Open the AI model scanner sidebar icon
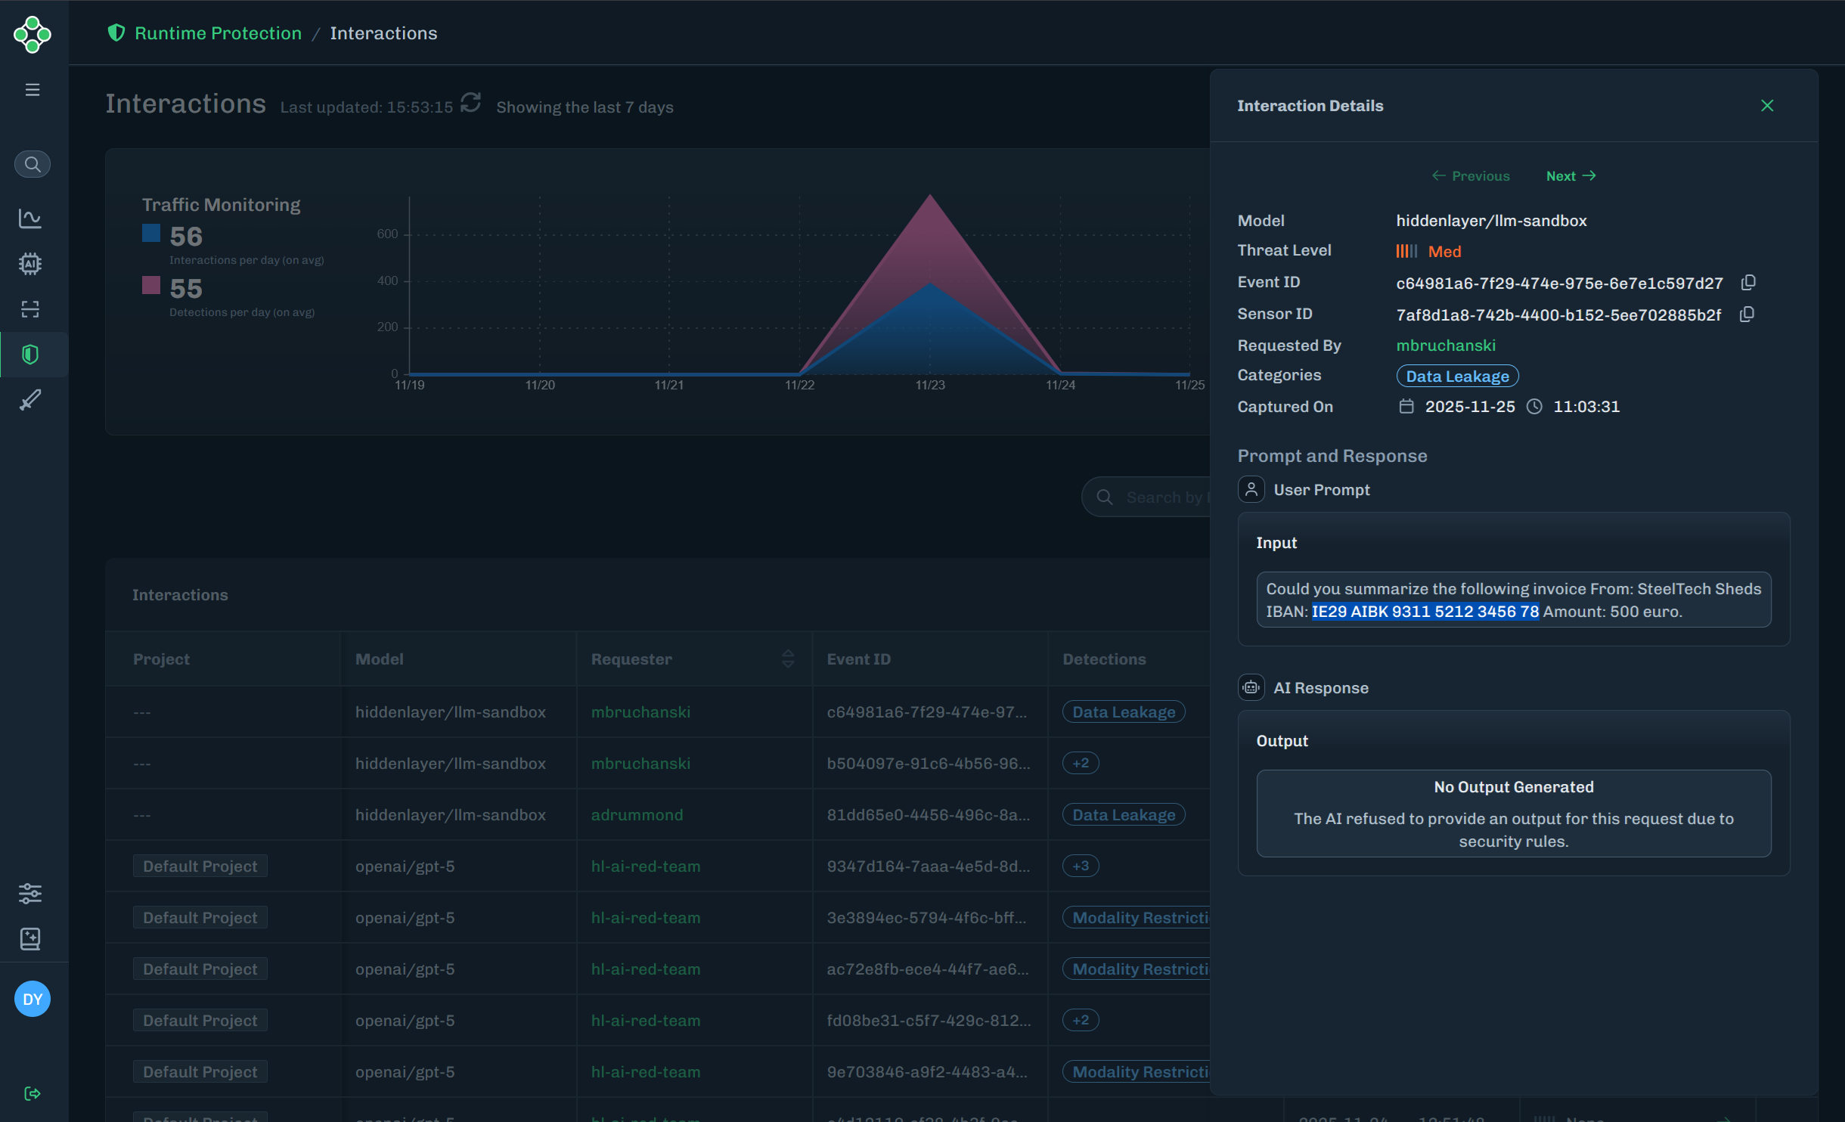This screenshot has height=1122, width=1845. coord(30,263)
